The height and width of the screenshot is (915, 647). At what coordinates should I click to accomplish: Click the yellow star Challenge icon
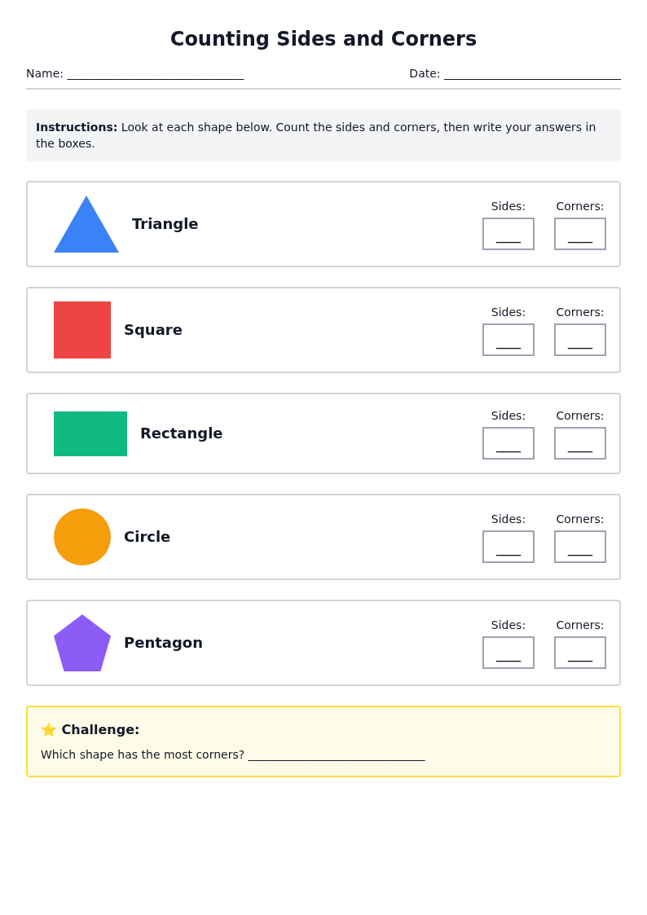coord(48,729)
